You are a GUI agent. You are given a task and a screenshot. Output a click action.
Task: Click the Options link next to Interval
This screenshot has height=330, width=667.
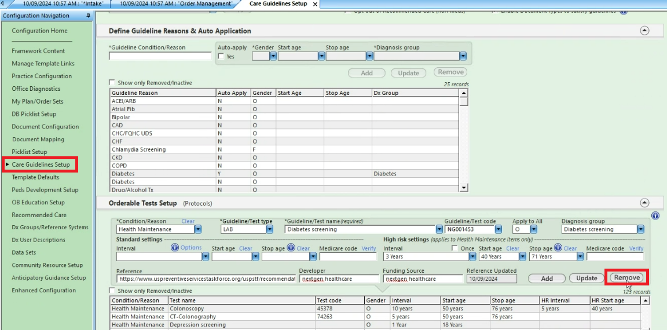tap(191, 248)
